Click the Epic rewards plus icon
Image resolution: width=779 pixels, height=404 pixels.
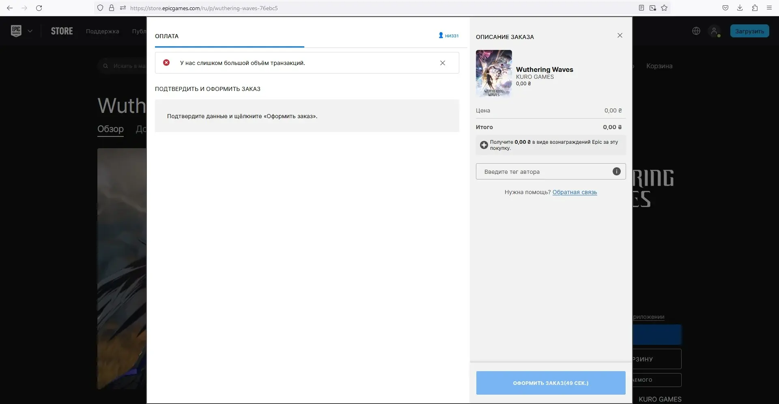pyautogui.click(x=484, y=145)
